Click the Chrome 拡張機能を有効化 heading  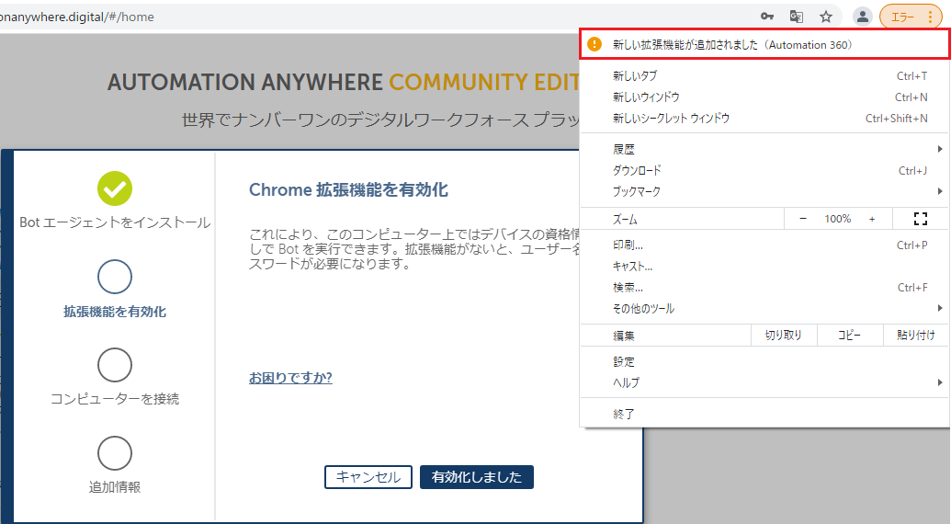click(348, 189)
